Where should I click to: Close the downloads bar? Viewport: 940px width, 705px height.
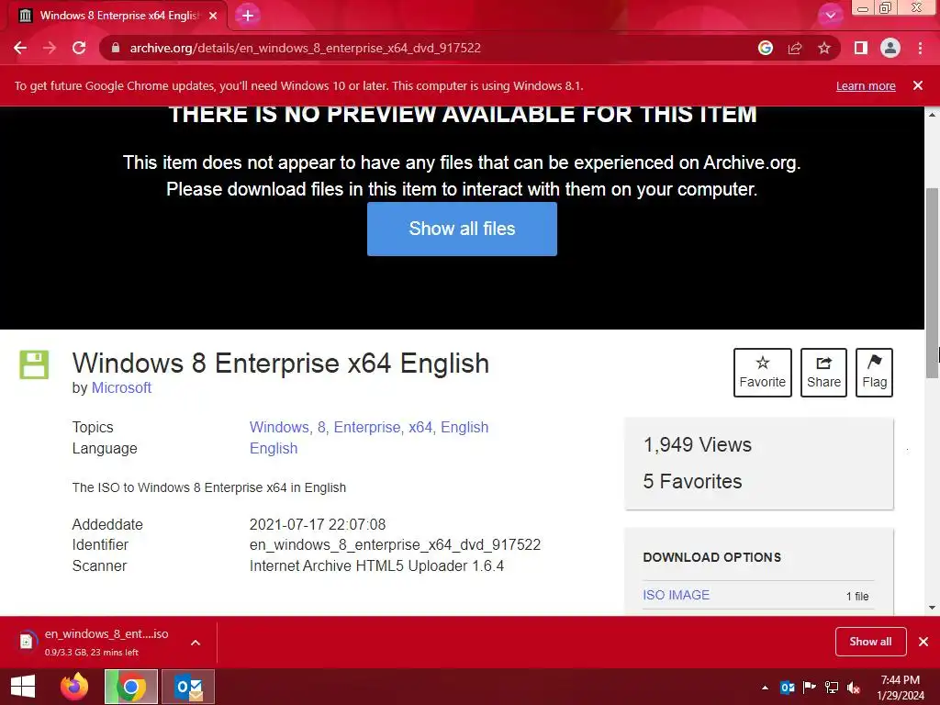(x=923, y=642)
